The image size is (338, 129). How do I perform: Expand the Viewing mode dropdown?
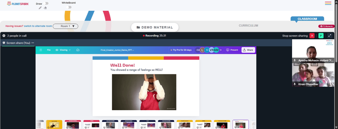[63, 50]
